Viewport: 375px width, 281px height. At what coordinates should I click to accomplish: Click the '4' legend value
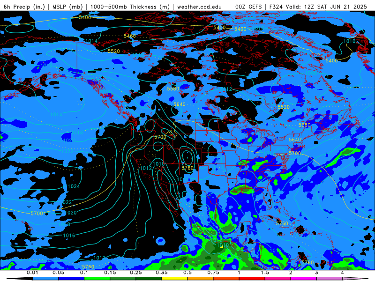[343, 273]
